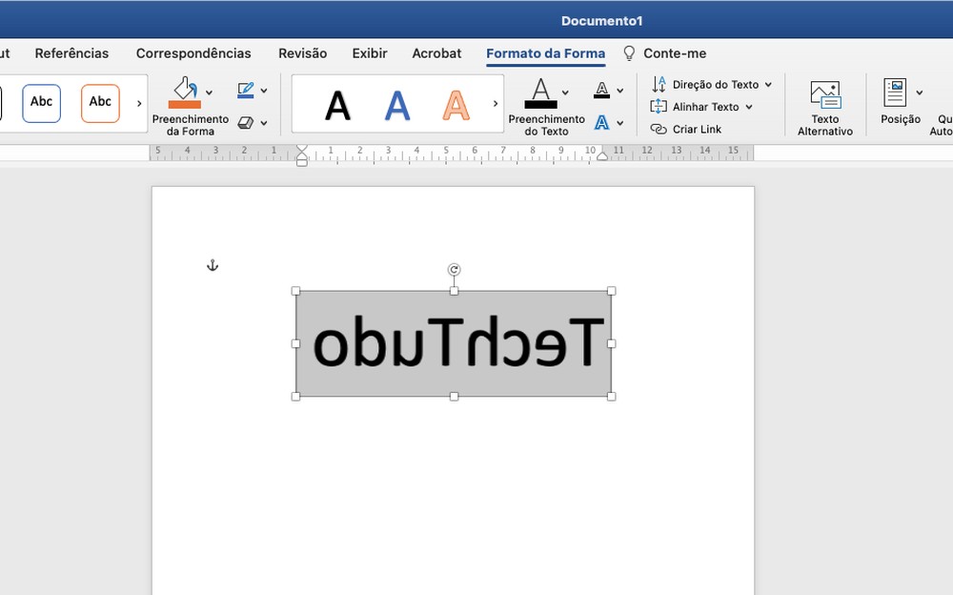The image size is (953, 595).
Task: Open Preenchimento da Forma color dropdown
Action: point(209,92)
